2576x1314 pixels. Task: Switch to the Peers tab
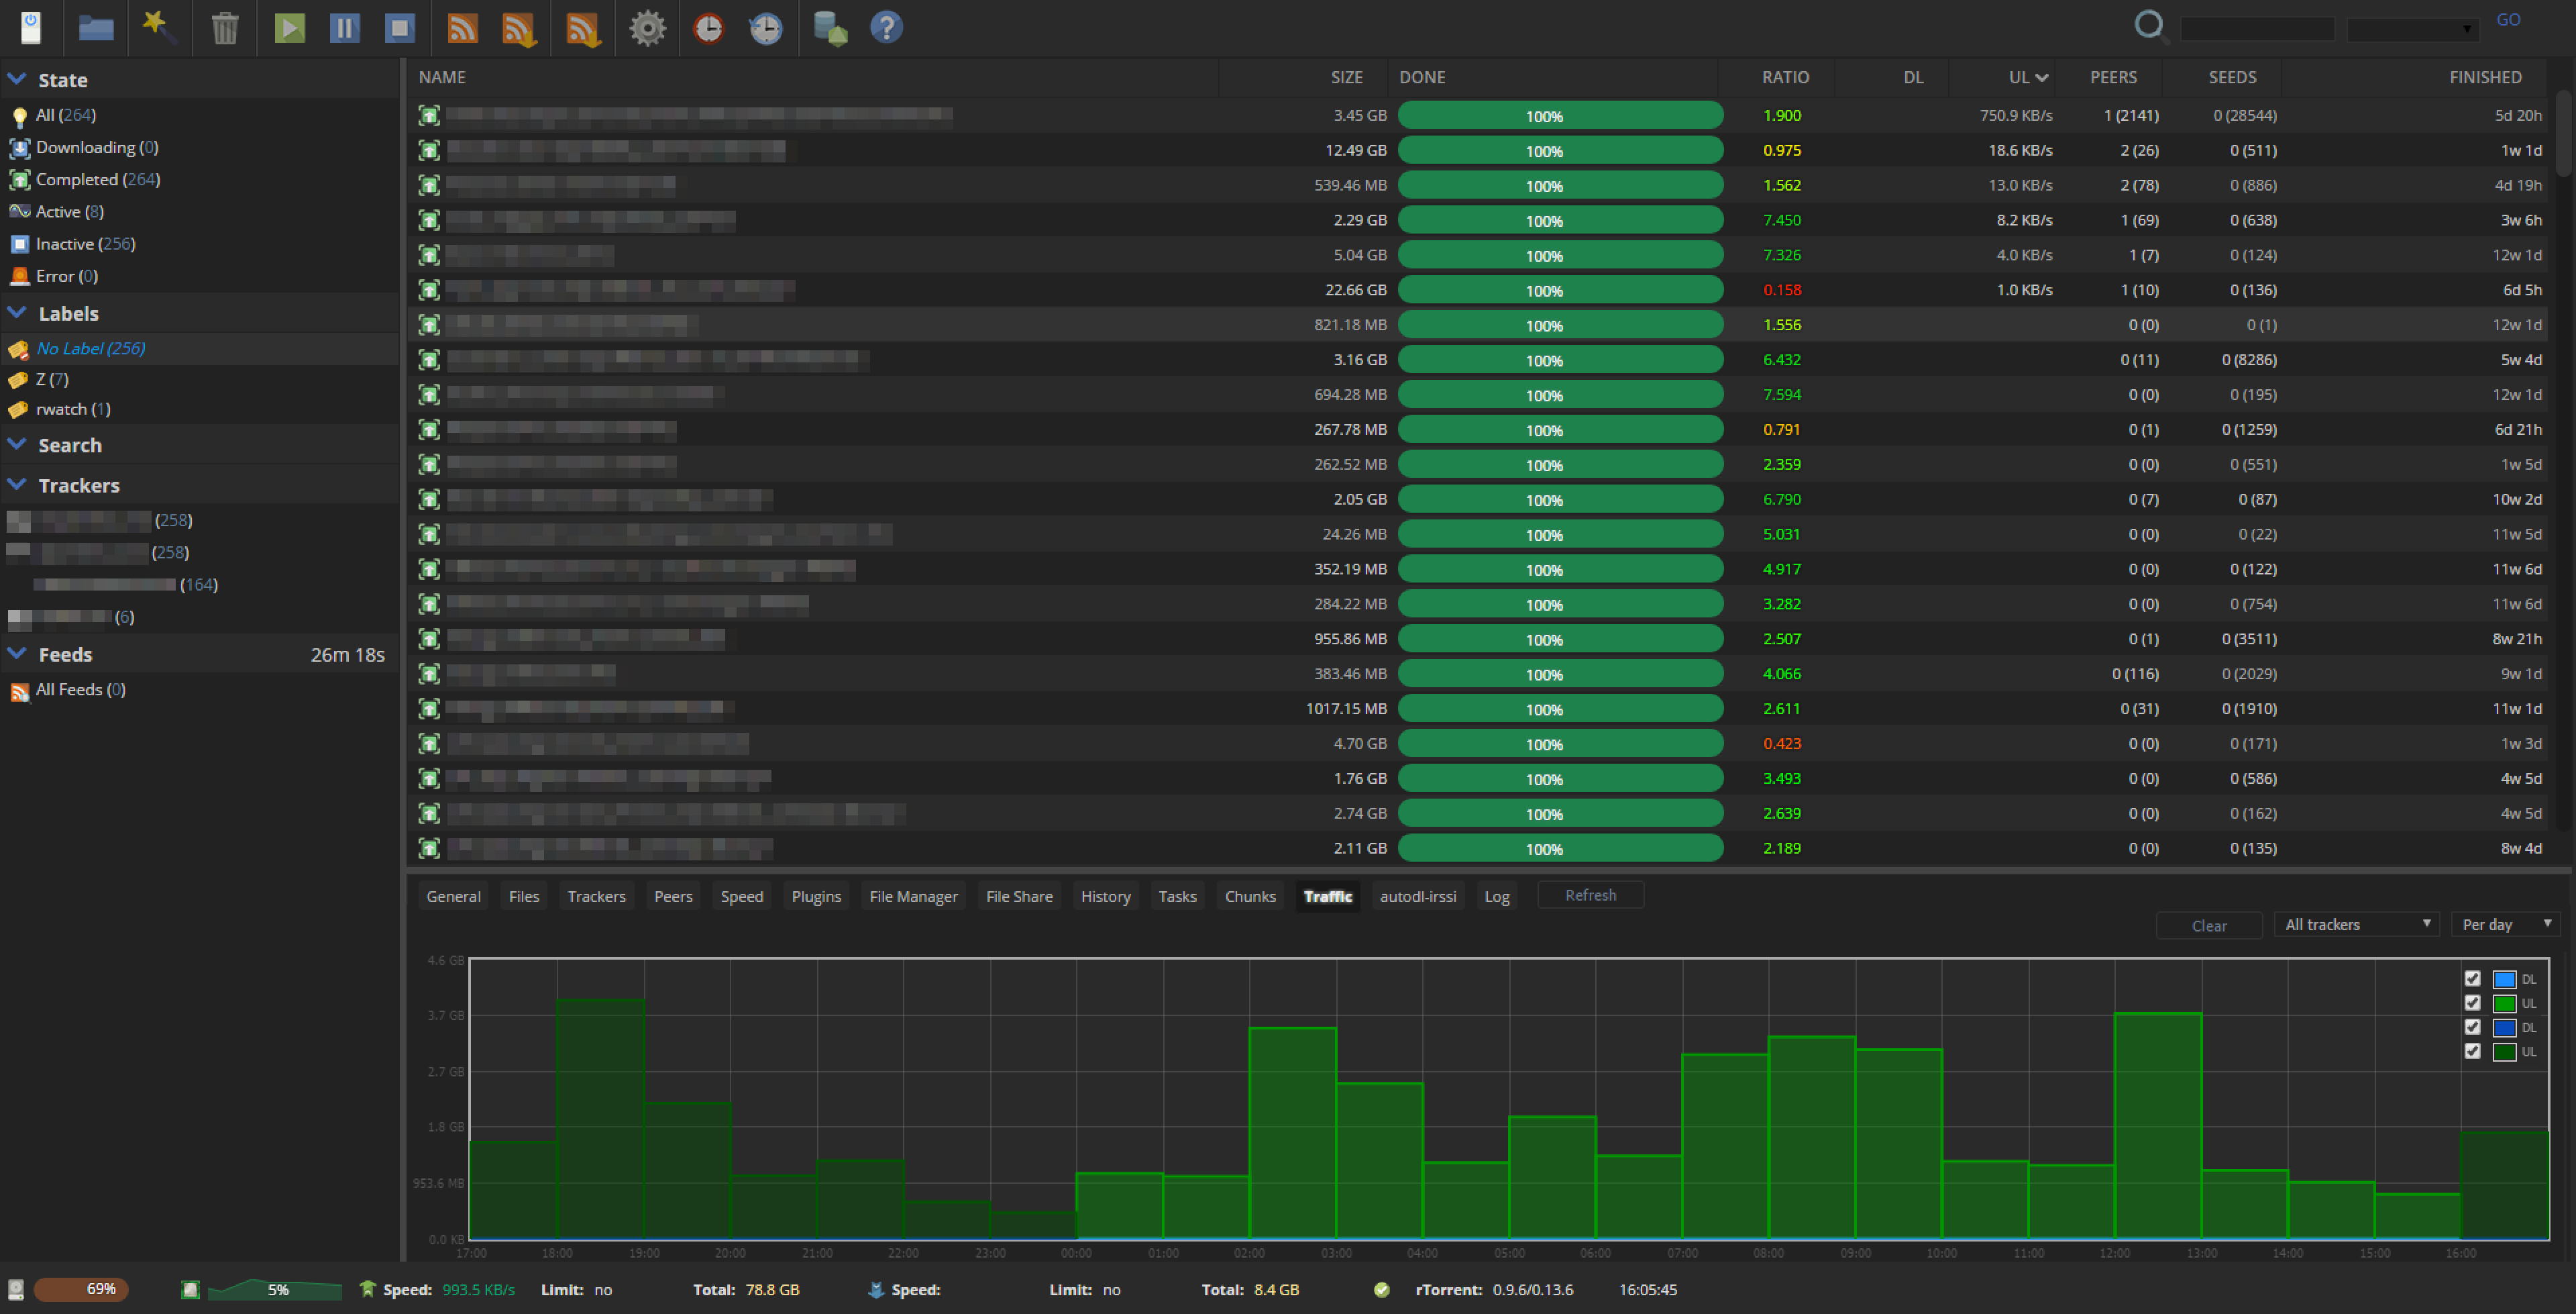673,897
